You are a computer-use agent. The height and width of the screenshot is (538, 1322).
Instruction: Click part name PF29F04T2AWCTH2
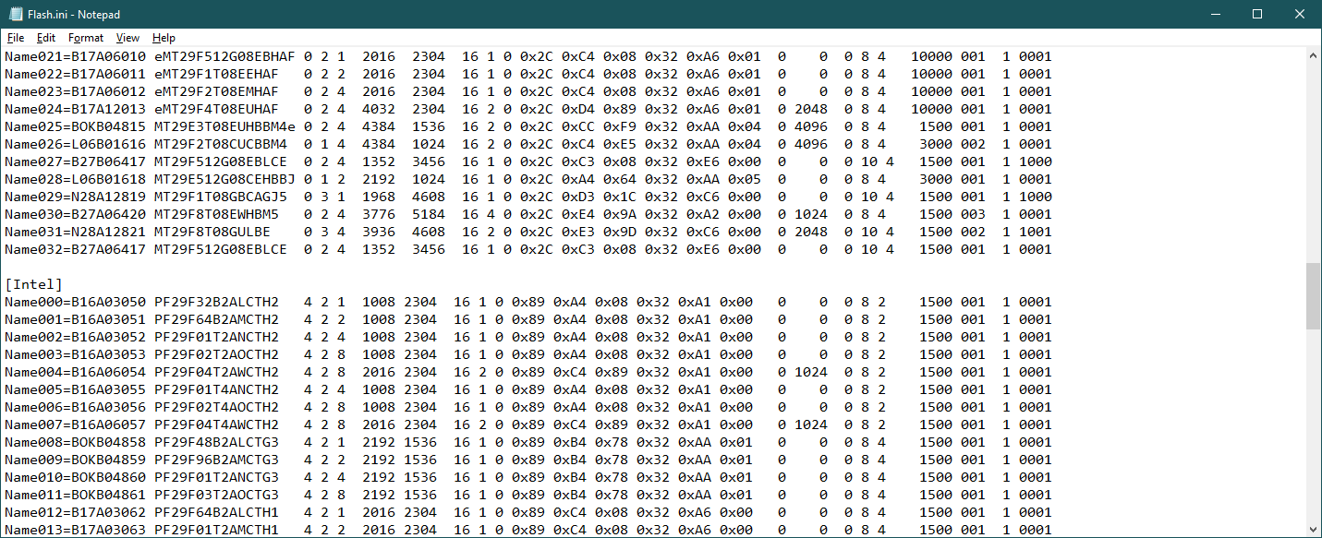(x=216, y=372)
